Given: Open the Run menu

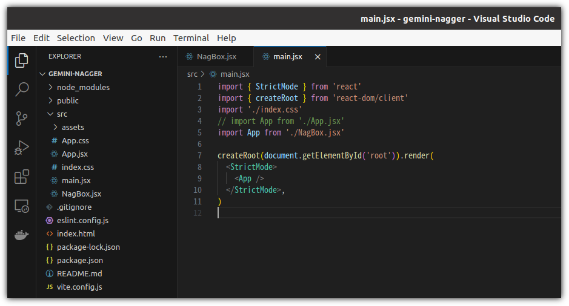Looking at the screenshot, I should click(x=158, y=38).
